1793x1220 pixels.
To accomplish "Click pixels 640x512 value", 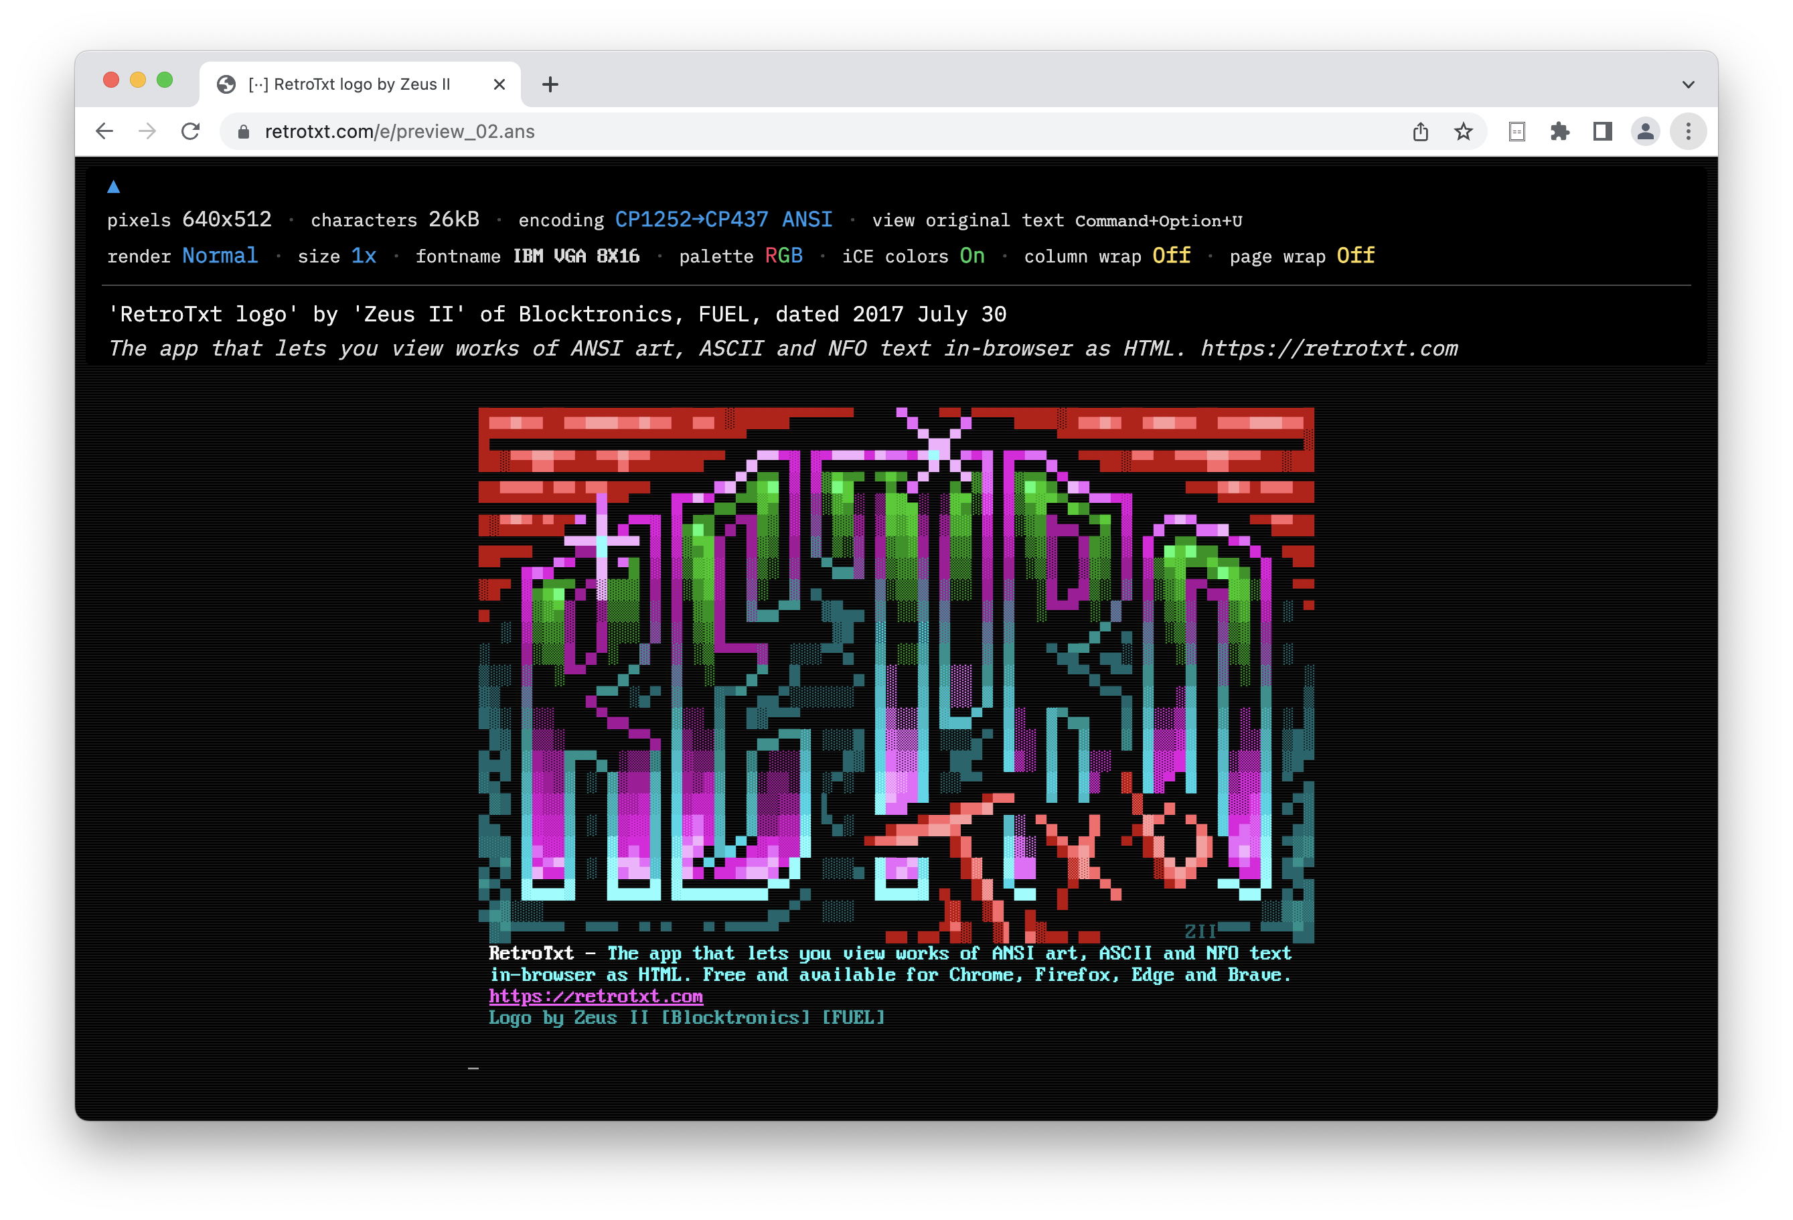I will (x=227, y=220).
